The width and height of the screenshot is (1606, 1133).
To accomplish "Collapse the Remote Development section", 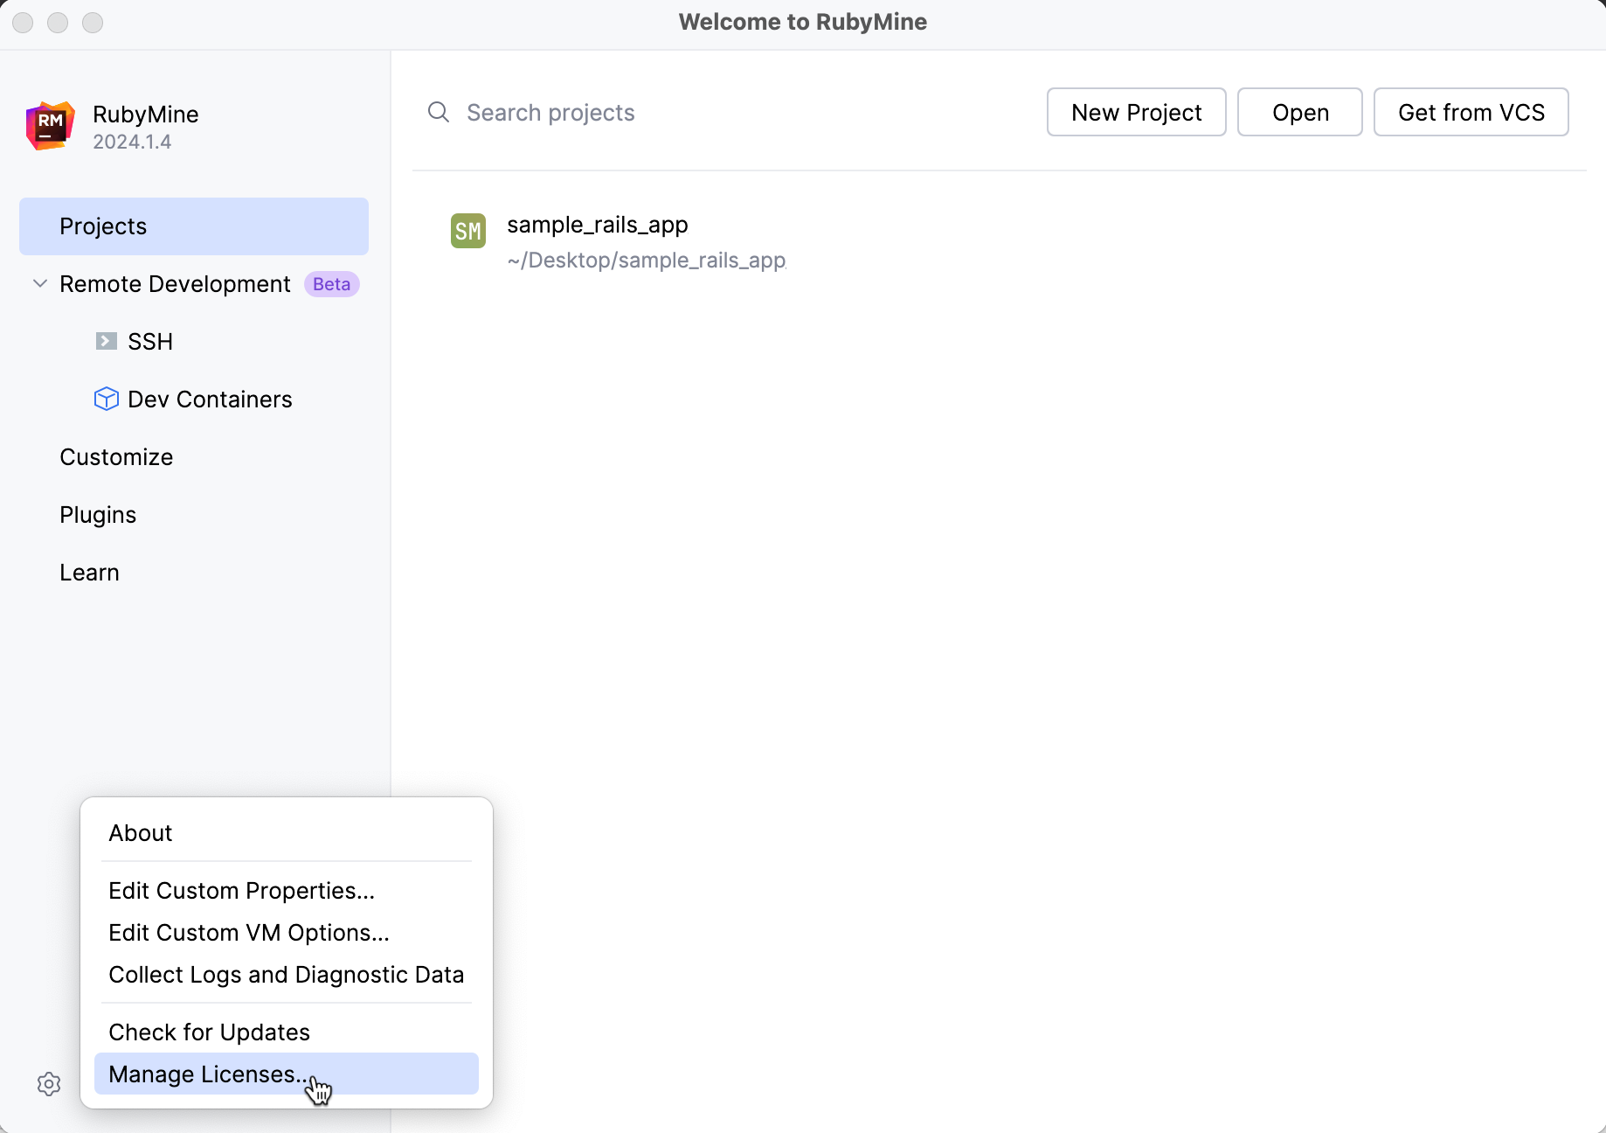I will tap(40, 283).
